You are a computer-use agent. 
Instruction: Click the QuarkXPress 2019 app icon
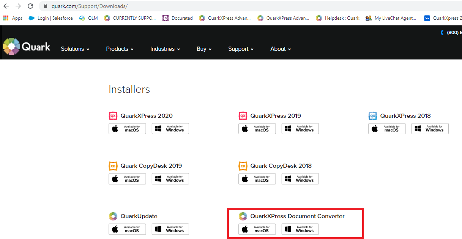point(243,116)
